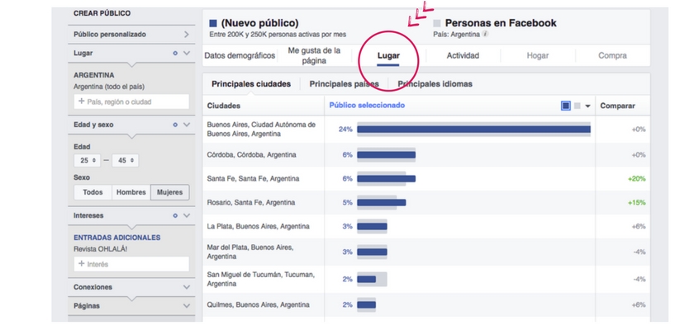Click the +6% comparison value for La Plata
The image size is (694, 330).
[639, 227]
